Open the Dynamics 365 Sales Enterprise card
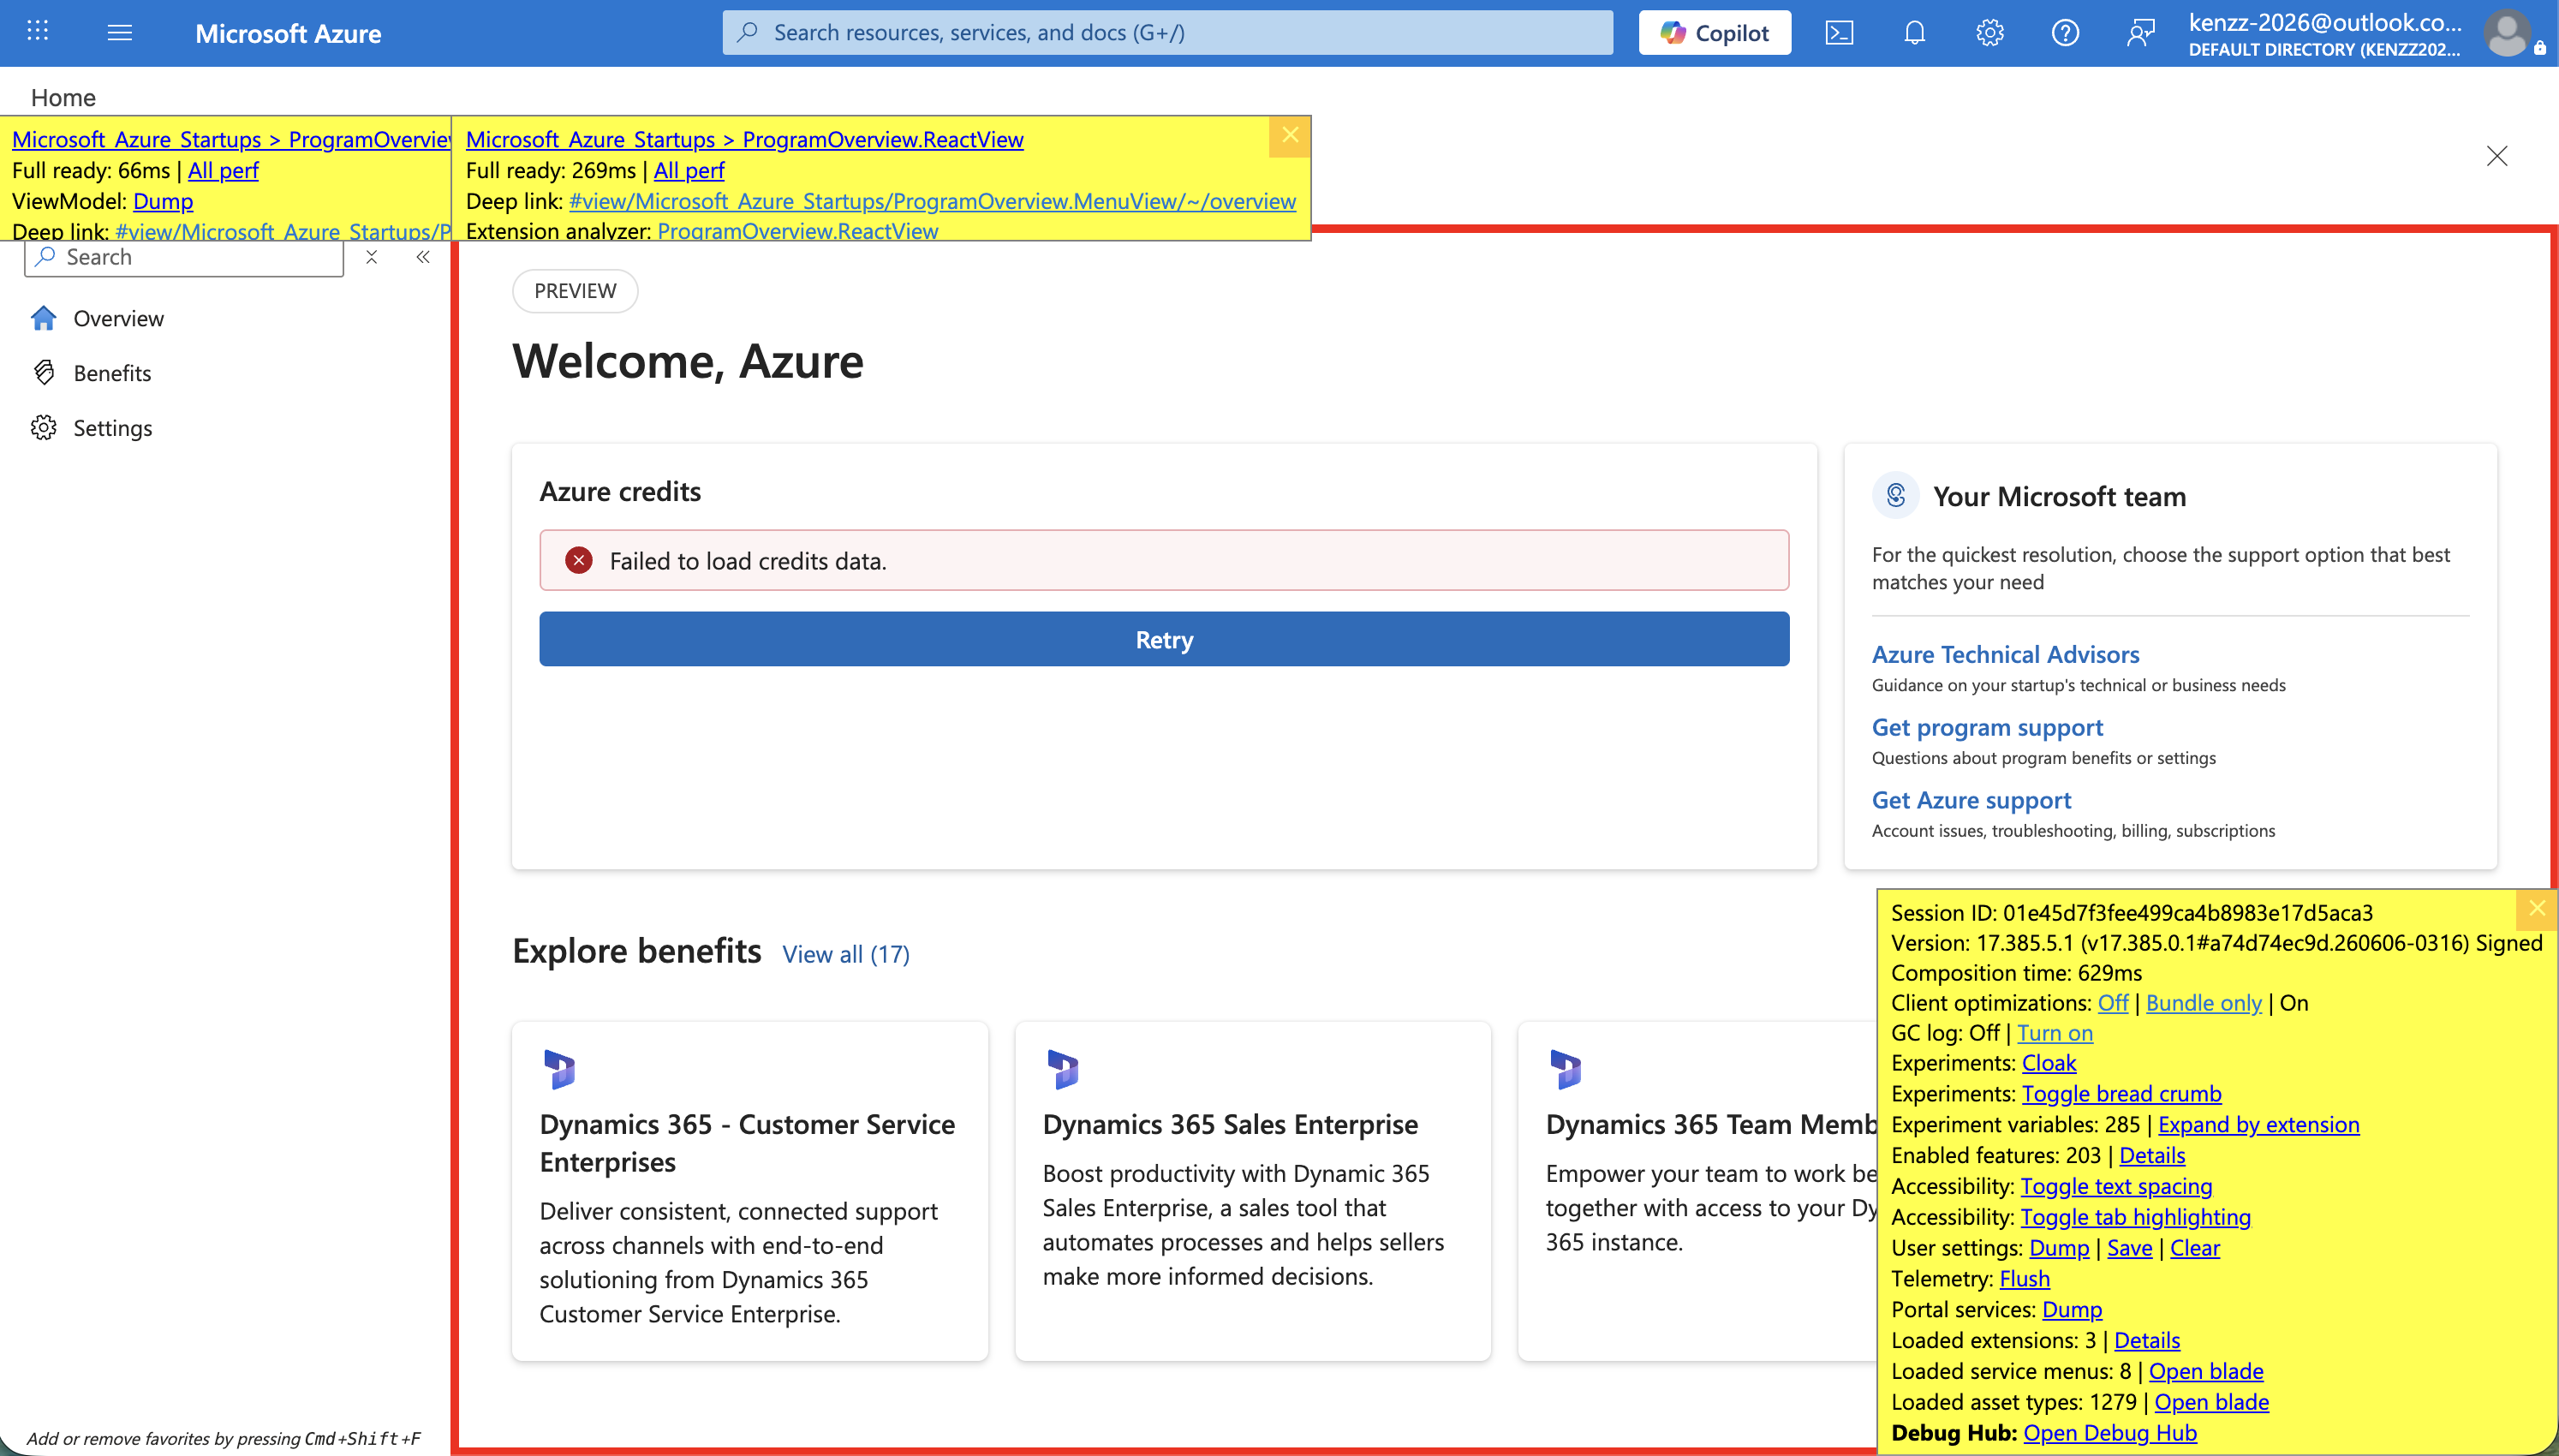 coord(1254,1191)
